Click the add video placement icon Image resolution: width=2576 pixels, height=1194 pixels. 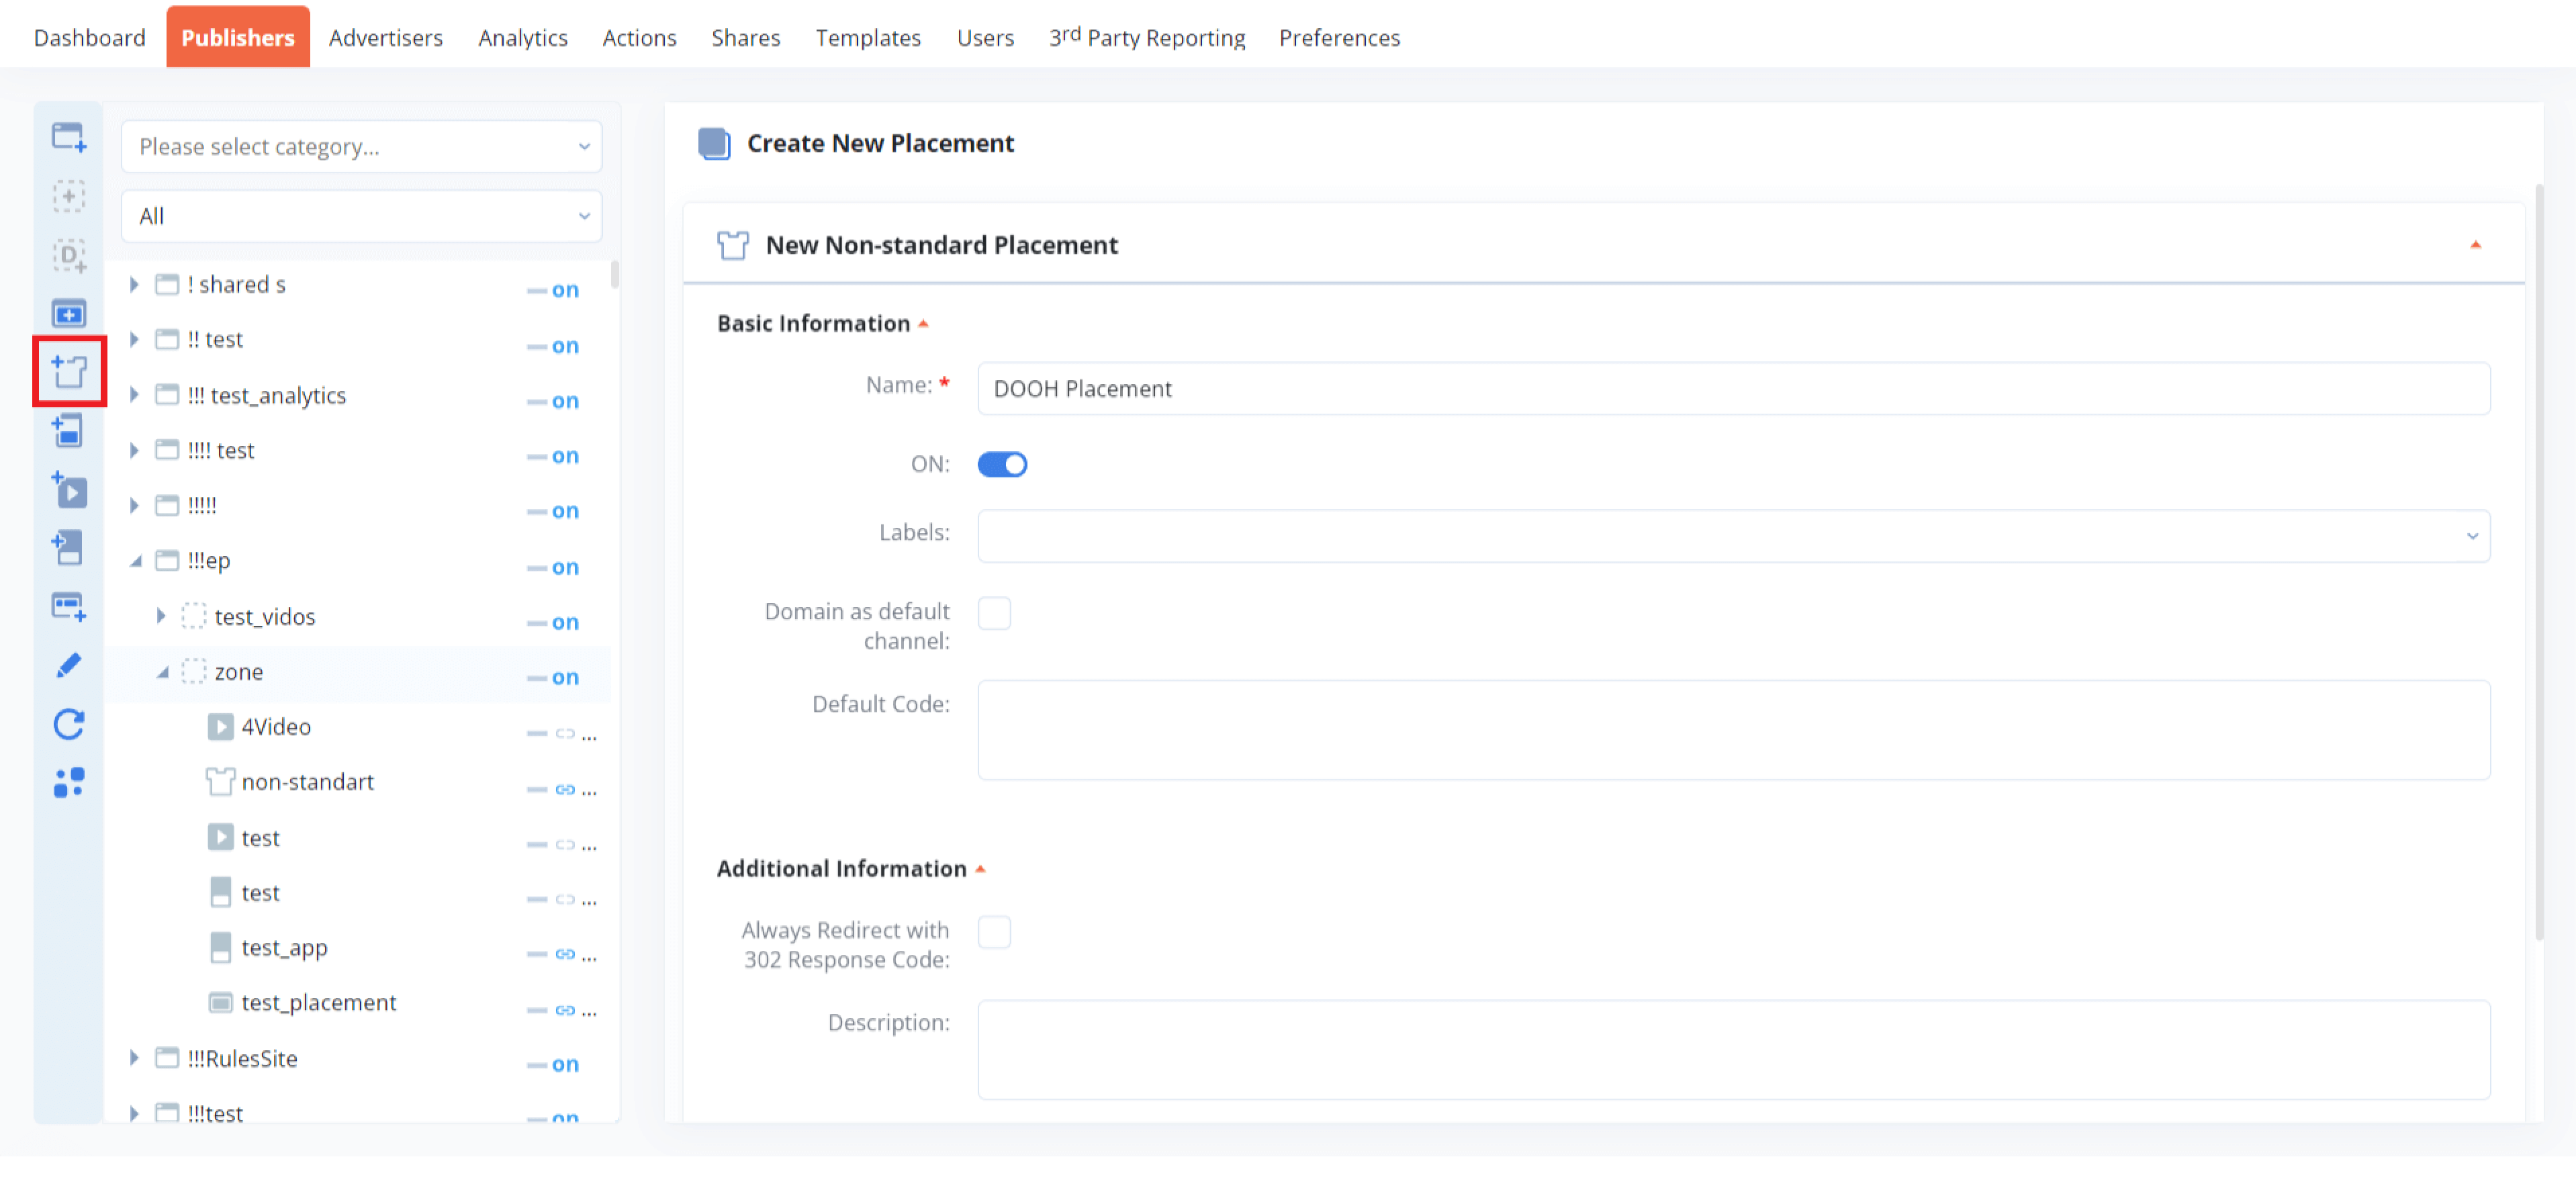tap(68, 490)
